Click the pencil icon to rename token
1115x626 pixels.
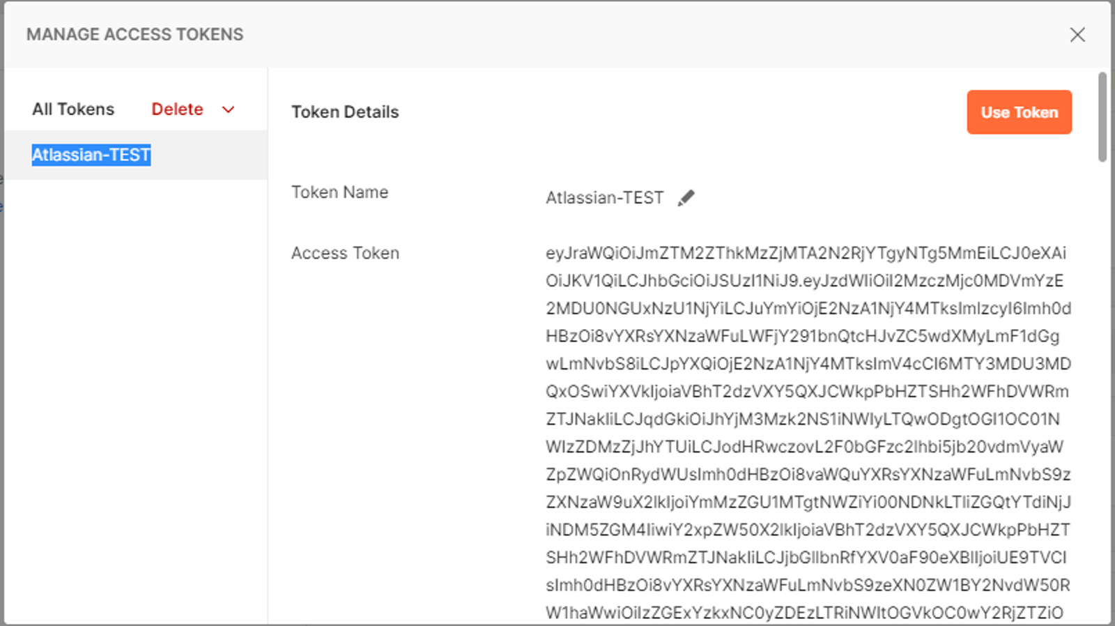click(x=686, y=198)
